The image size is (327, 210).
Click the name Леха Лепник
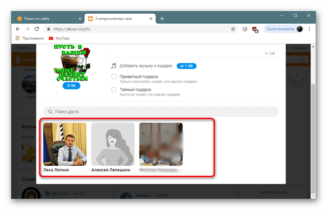pos(56,170)
